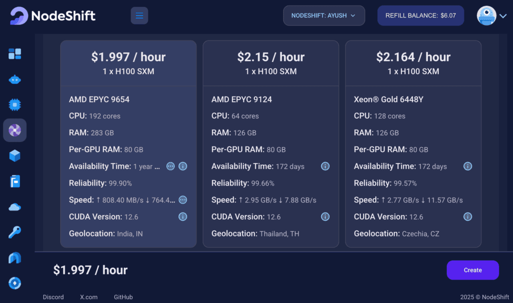
Task: Click CUDA Version info icon on EPYC 9124 card
Action: (x=325, y=216)
